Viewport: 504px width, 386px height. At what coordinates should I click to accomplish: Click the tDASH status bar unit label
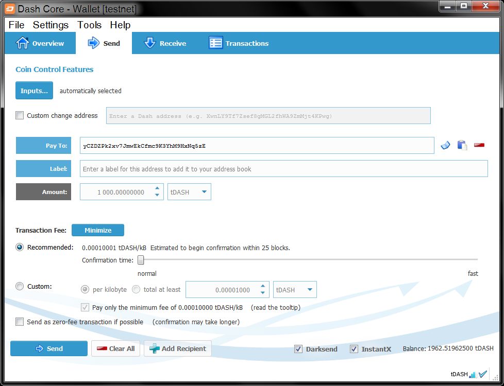459,375
